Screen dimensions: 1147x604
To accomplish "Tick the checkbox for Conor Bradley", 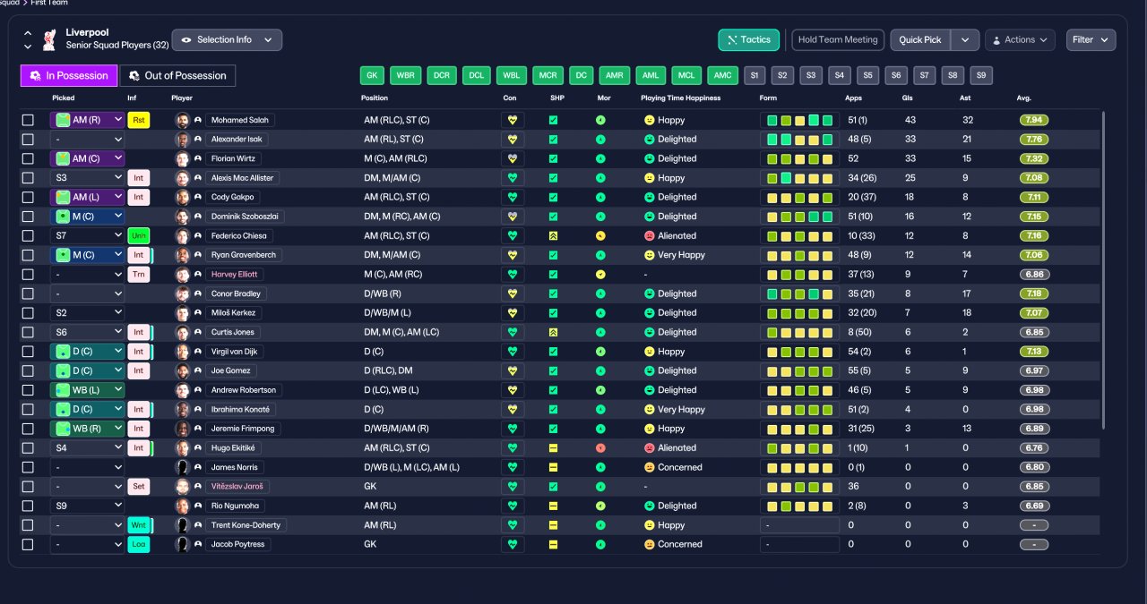I will pos(28,293).
